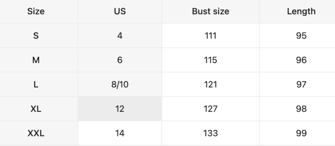Click the highlighted US size 12 cell
Screen dimensions: 335x146
coord(120,109)
